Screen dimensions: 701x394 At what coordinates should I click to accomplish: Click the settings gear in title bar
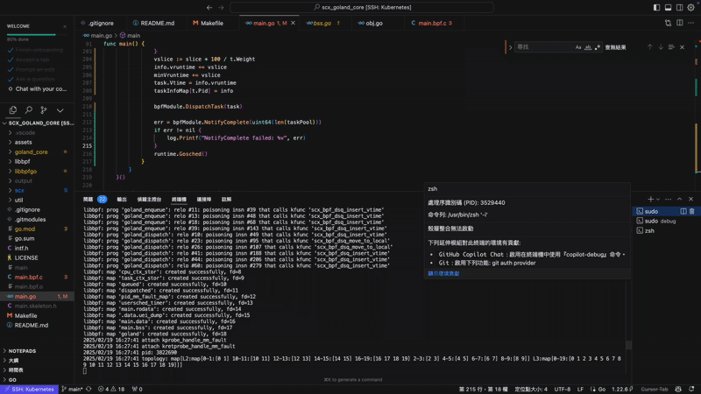[690, 7]
